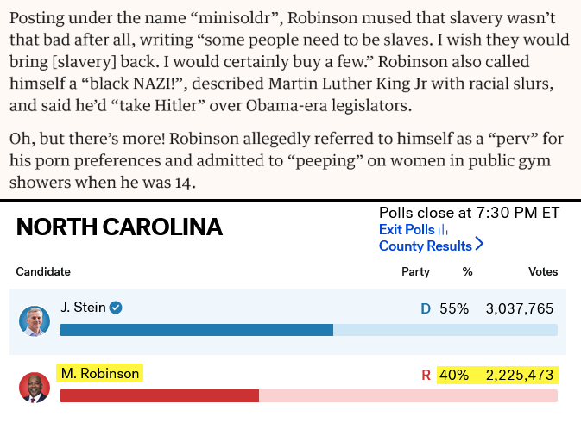Click M. Robinson's profile photo
This screenshot has height=429, width=581.
tap(35, 387)
